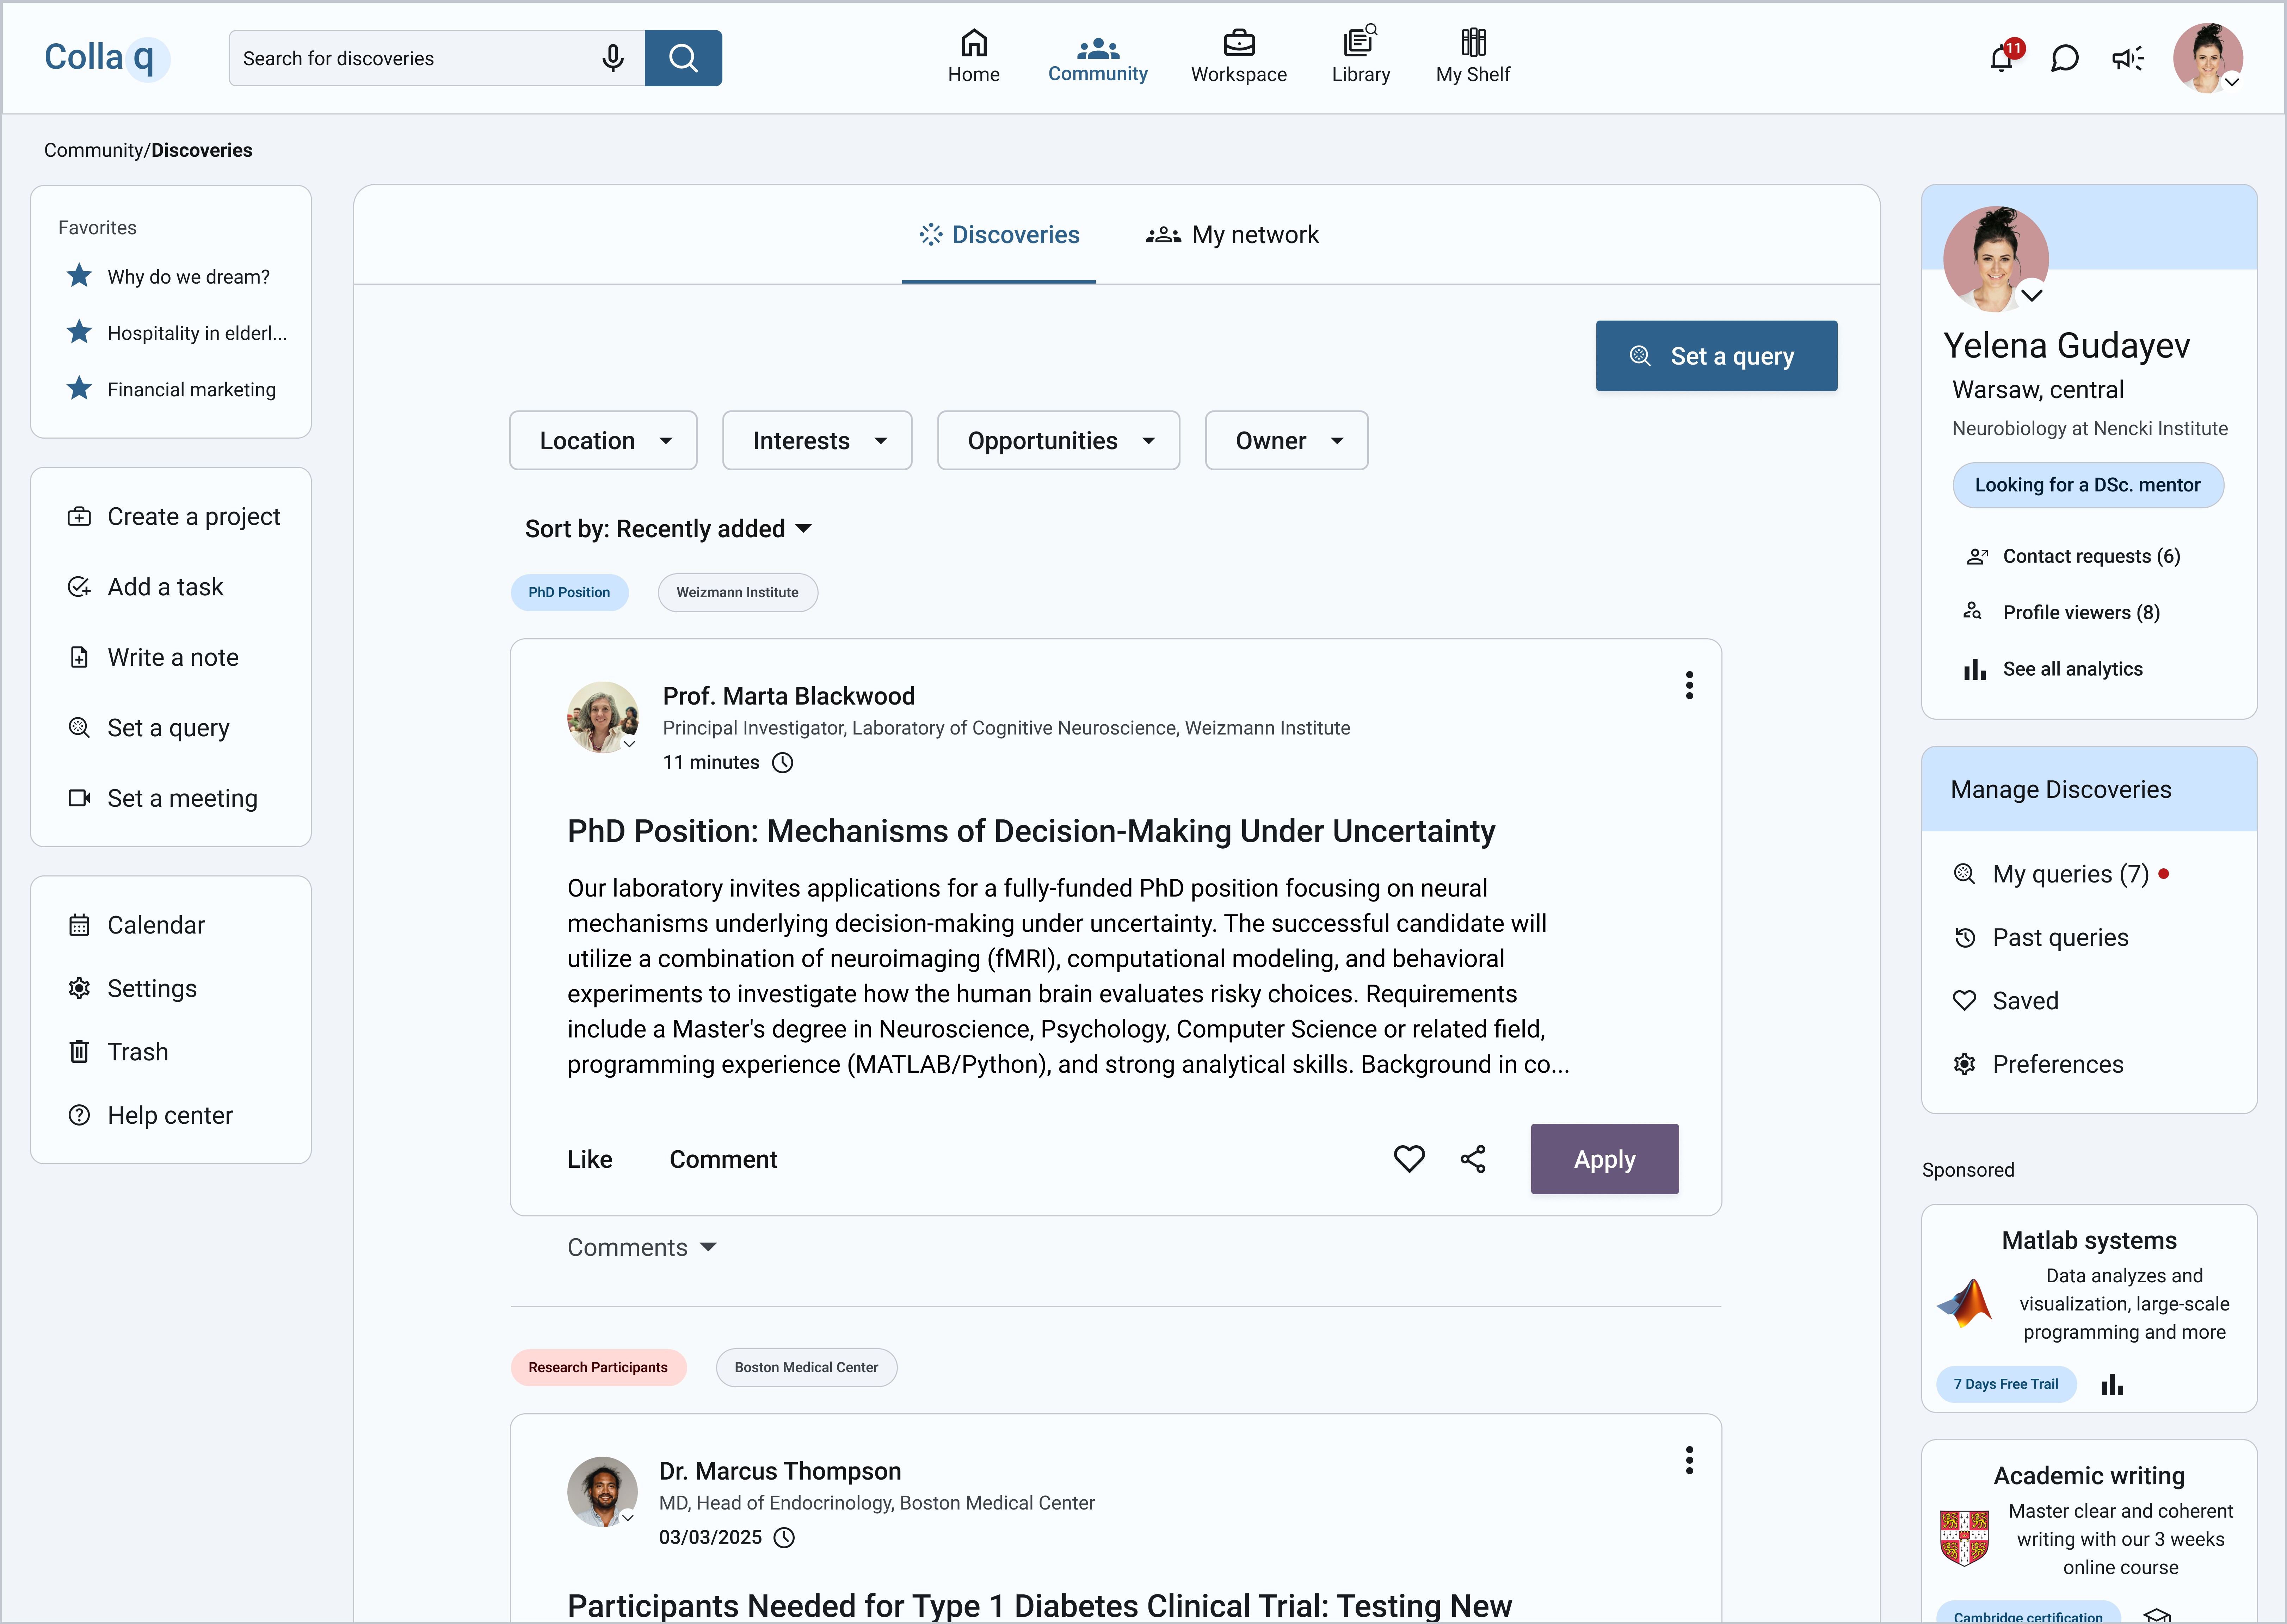Expand the Opportunities filter dropdown
The width and height of the screenshot is (2287, 1624).
[x=1059, y=440]
